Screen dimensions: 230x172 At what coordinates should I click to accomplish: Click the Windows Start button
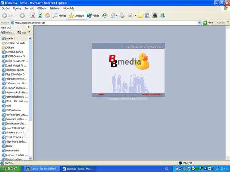11,169
